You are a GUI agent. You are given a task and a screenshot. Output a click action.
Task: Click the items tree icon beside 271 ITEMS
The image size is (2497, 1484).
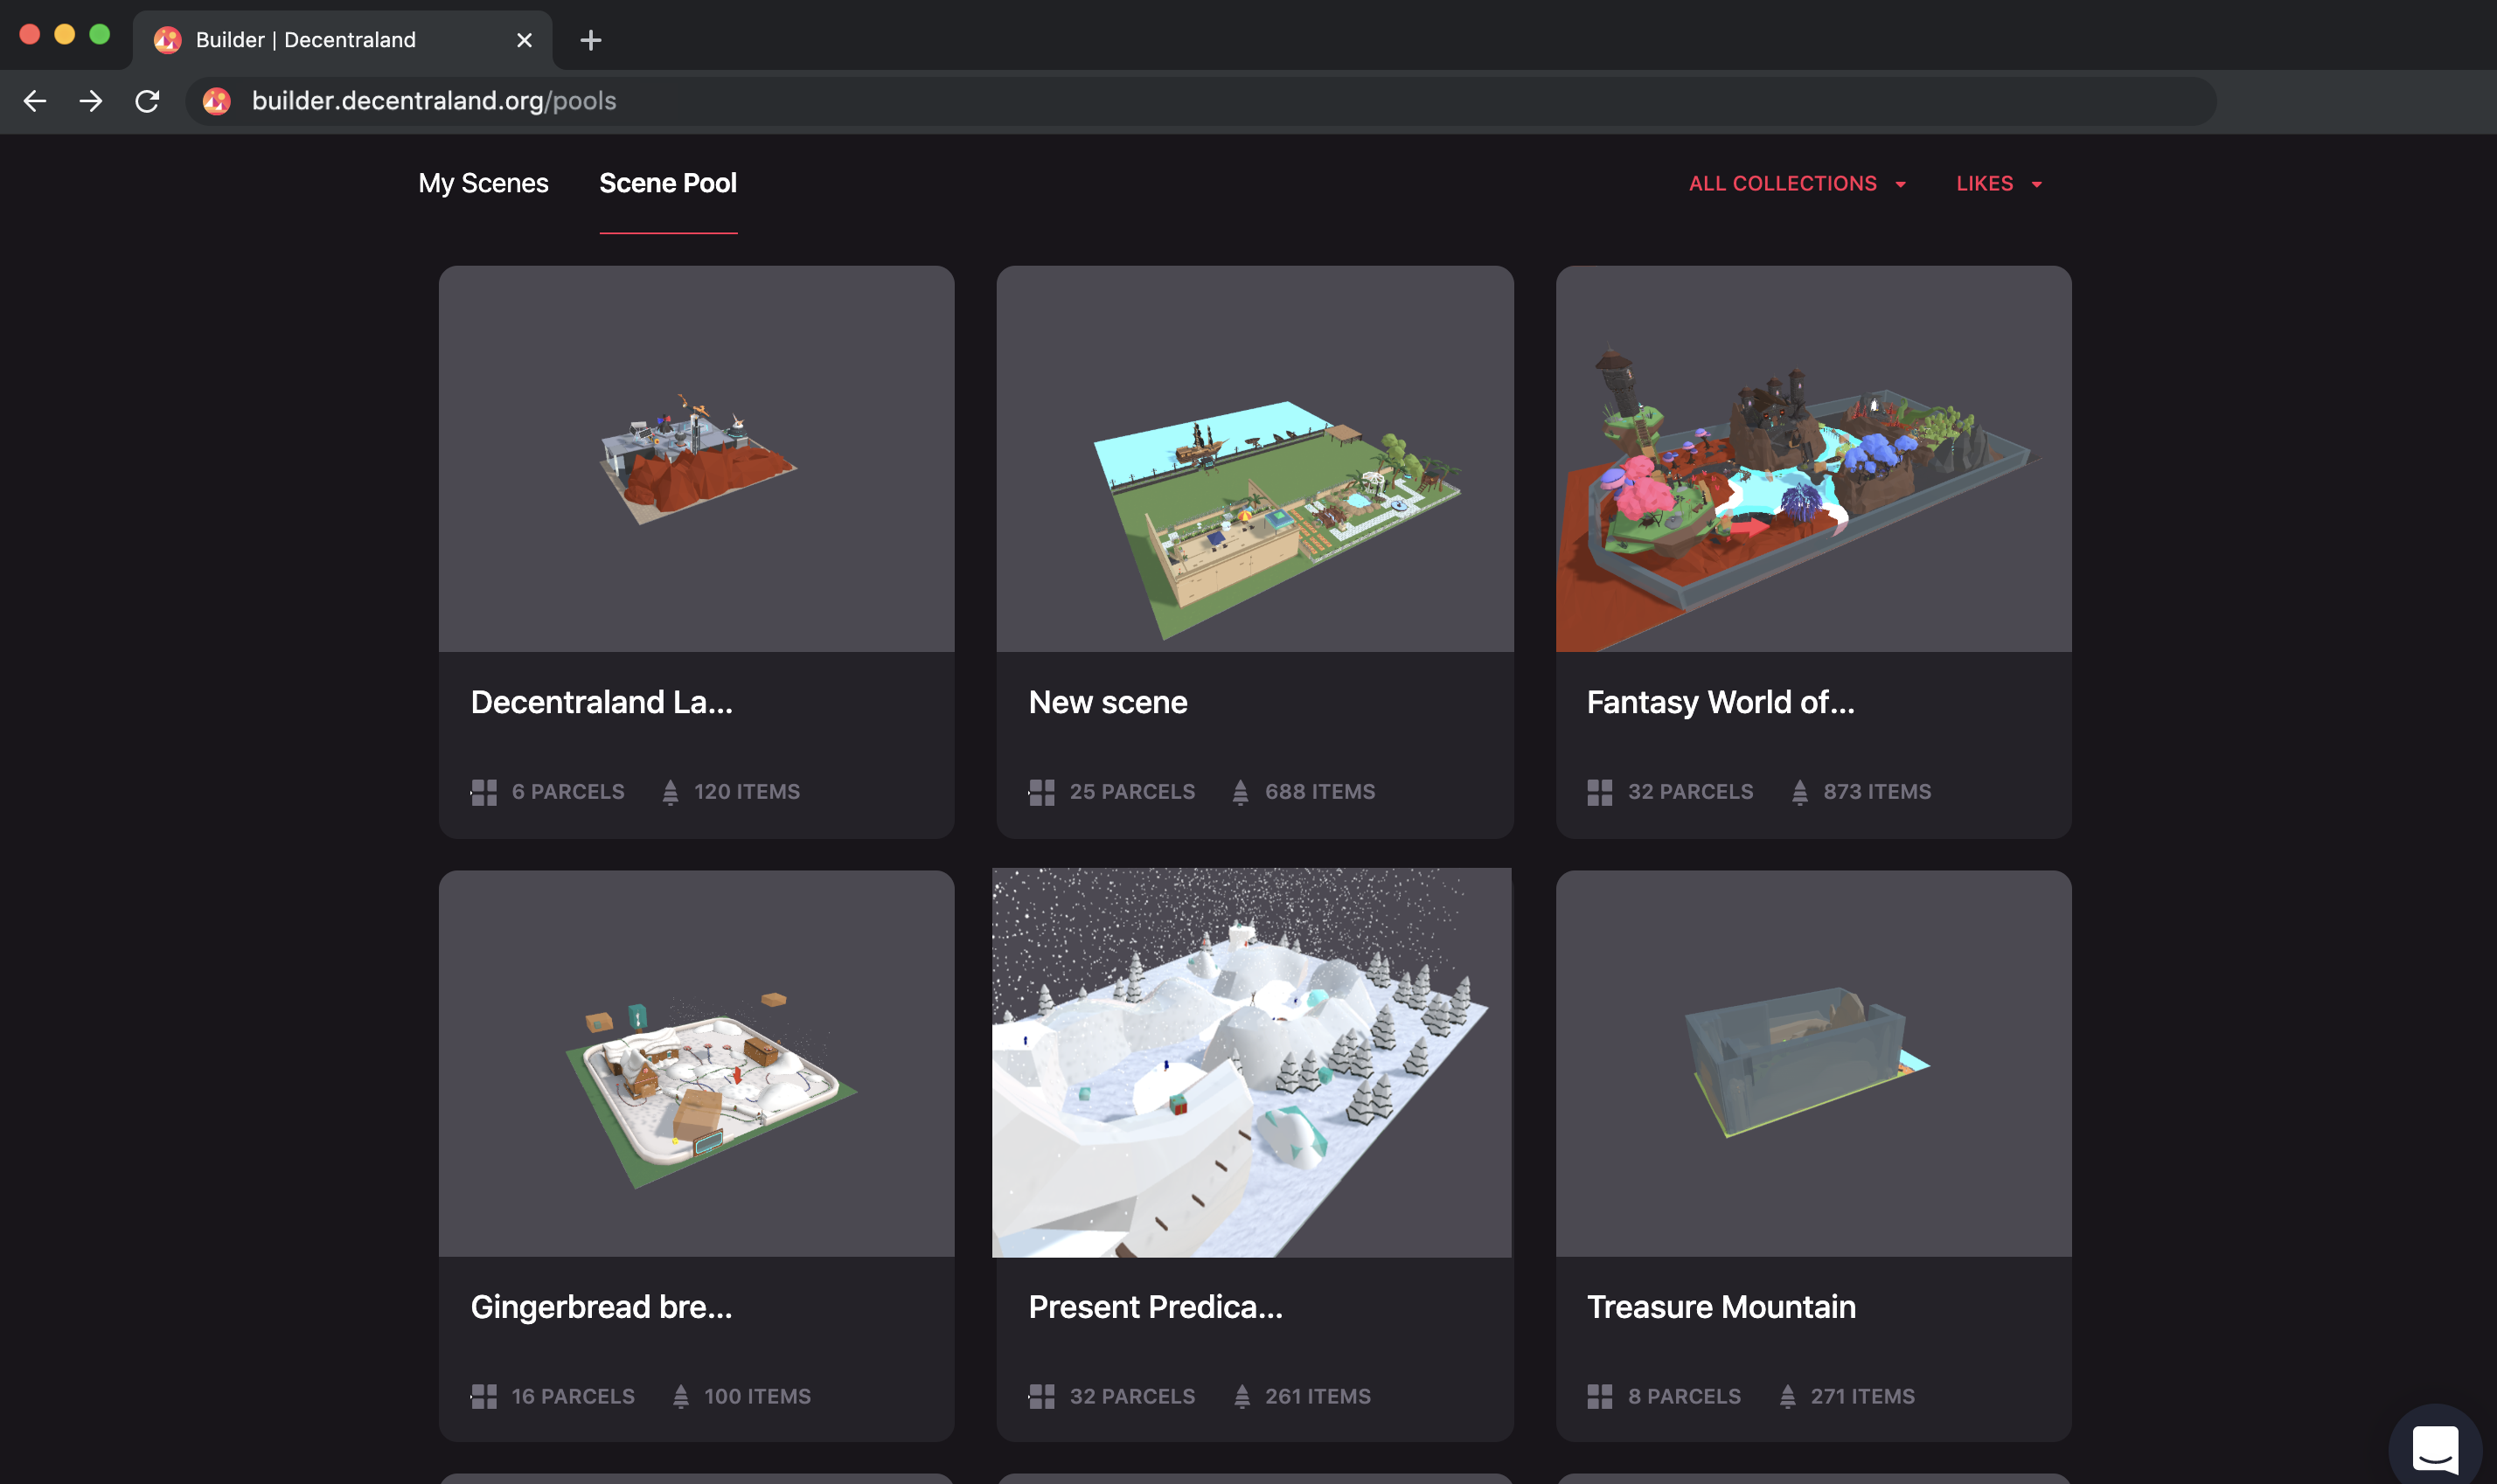pyautogui.click(x=1788, y=1396)
